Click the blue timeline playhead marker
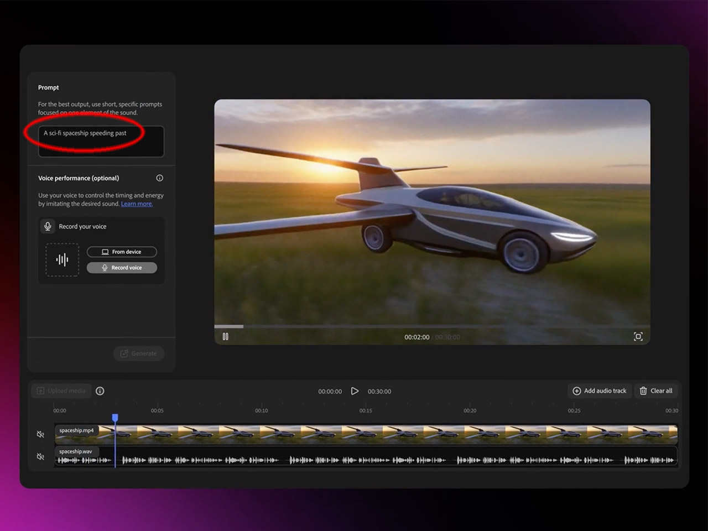The image size is (708, 531). (115, 418)
